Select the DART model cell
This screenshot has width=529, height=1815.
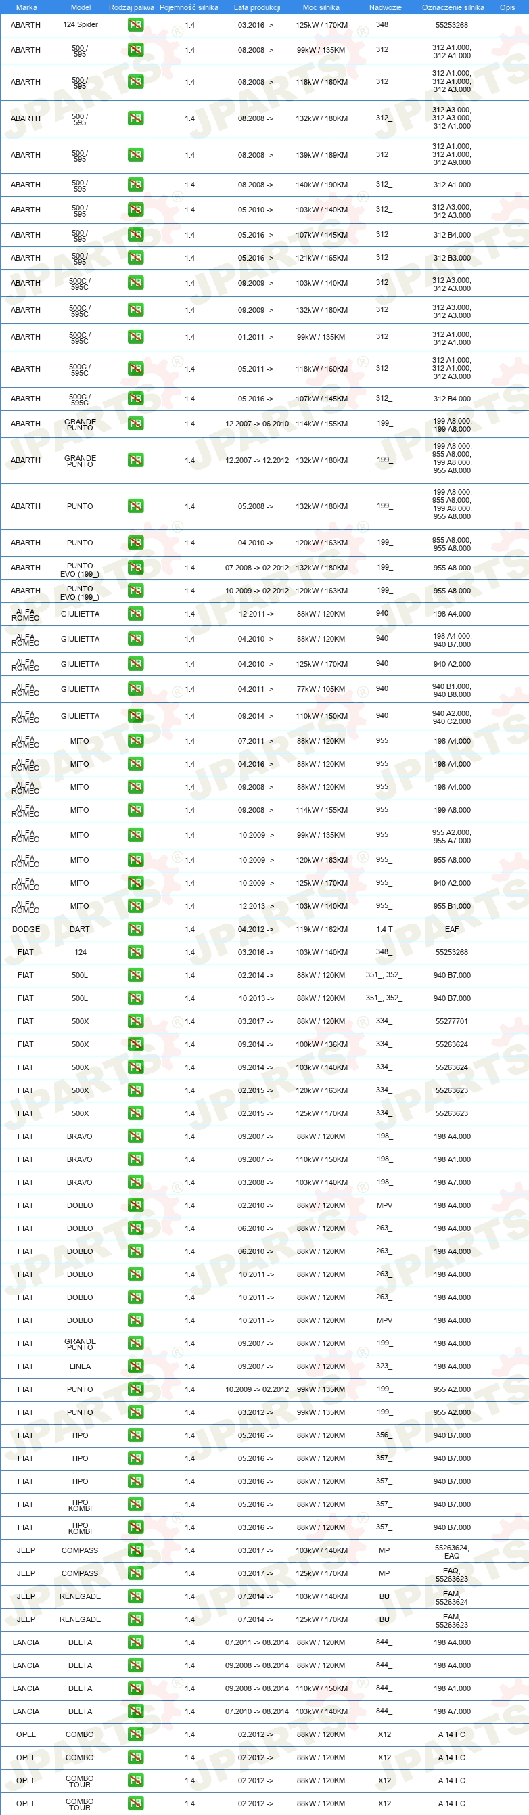(x=80, y=928)
